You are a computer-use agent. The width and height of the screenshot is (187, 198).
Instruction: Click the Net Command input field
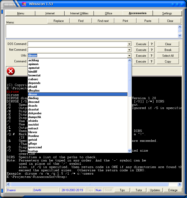click(77, 50)
